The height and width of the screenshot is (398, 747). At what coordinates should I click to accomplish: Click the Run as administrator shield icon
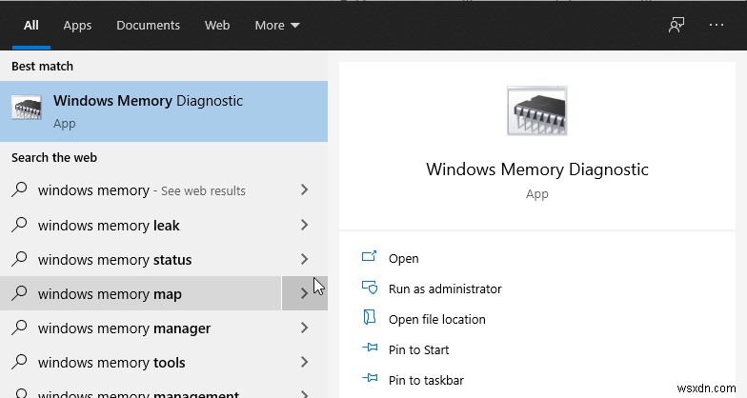(x=370, y=289)
